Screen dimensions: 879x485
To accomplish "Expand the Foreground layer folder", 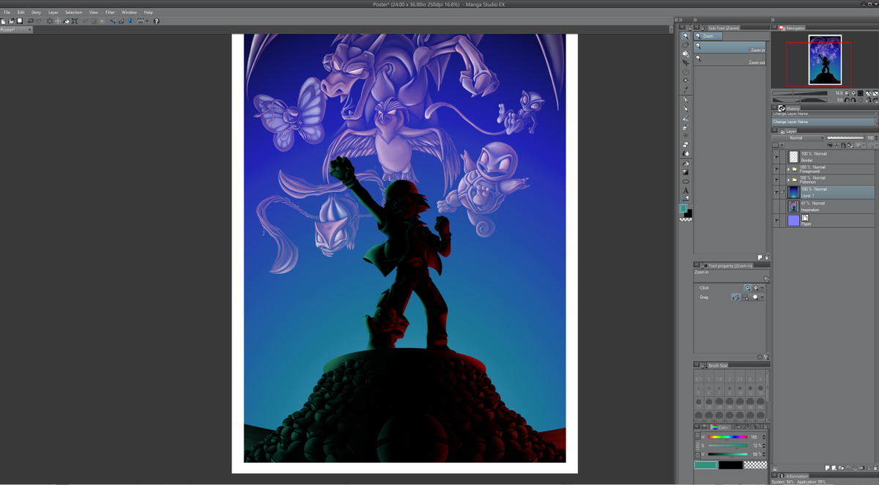I will (x=789, y=169).
